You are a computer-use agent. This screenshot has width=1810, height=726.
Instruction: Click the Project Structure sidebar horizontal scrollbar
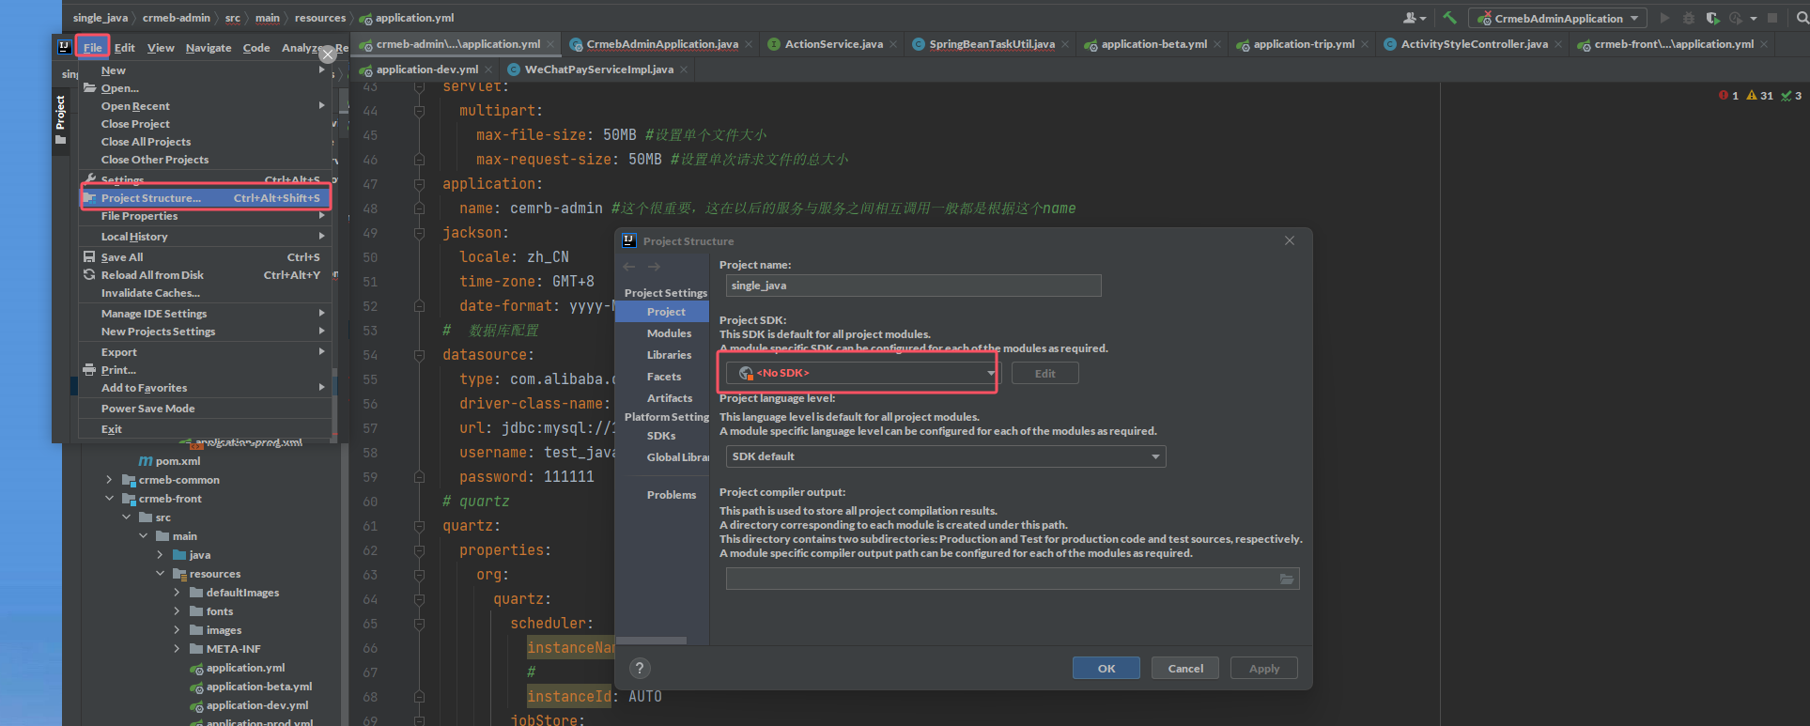coord(652,641)
